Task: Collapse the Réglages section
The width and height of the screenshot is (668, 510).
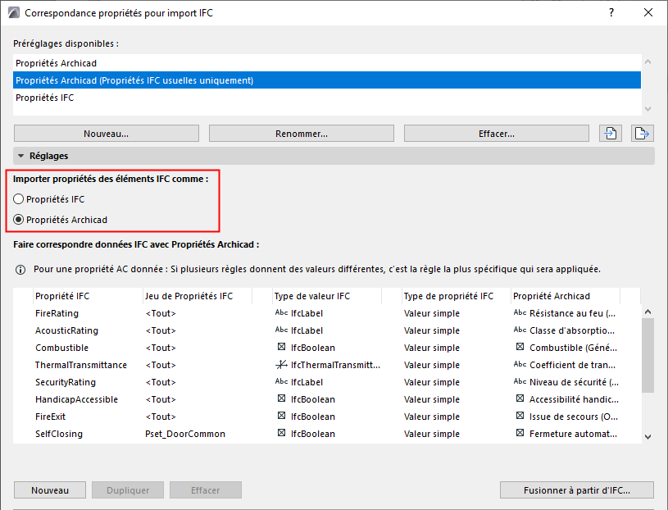Action: tap(21, 156)
